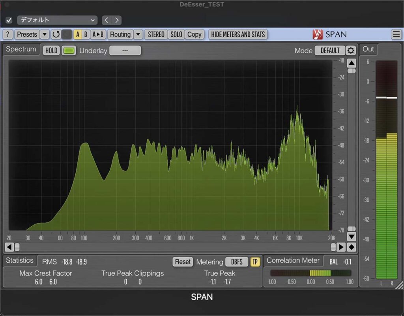Expand the Presets dropdown arrow

coord(45,34)
